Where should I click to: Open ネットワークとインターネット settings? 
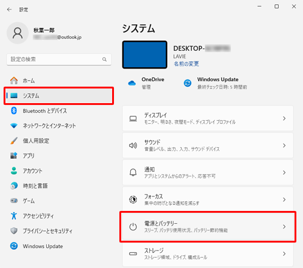(59, 126)
